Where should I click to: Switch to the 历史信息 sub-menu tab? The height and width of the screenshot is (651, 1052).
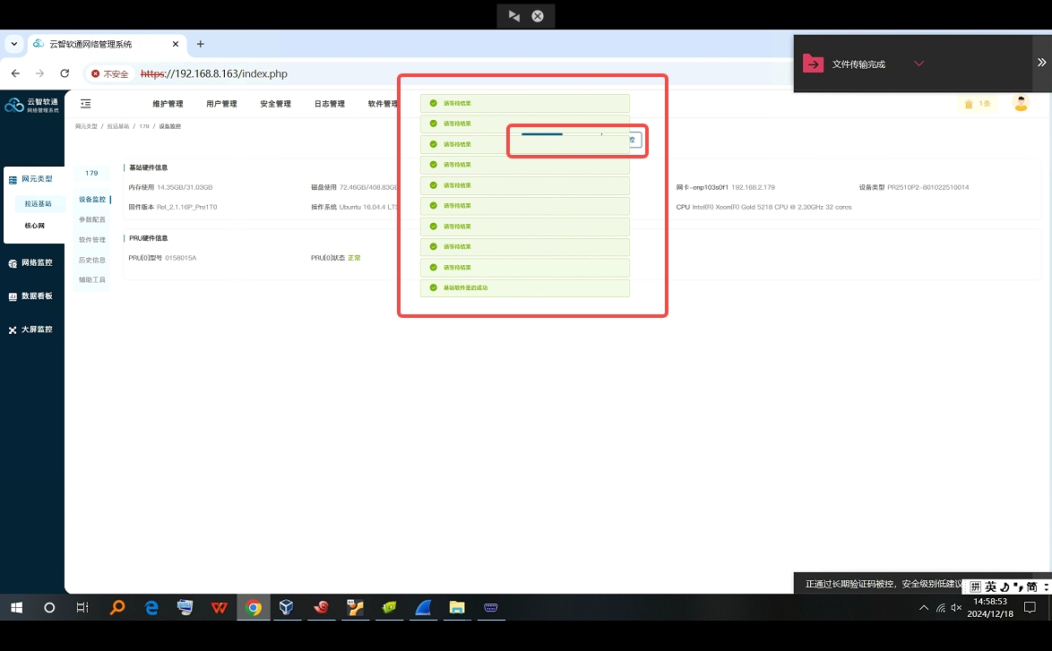coord(92,261)
